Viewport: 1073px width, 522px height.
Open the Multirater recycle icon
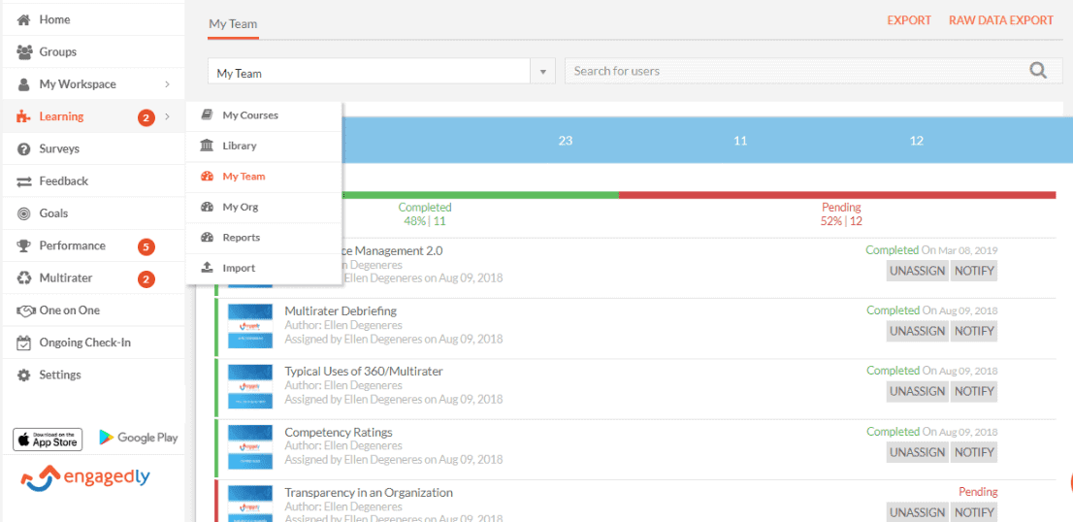point(24,277)
